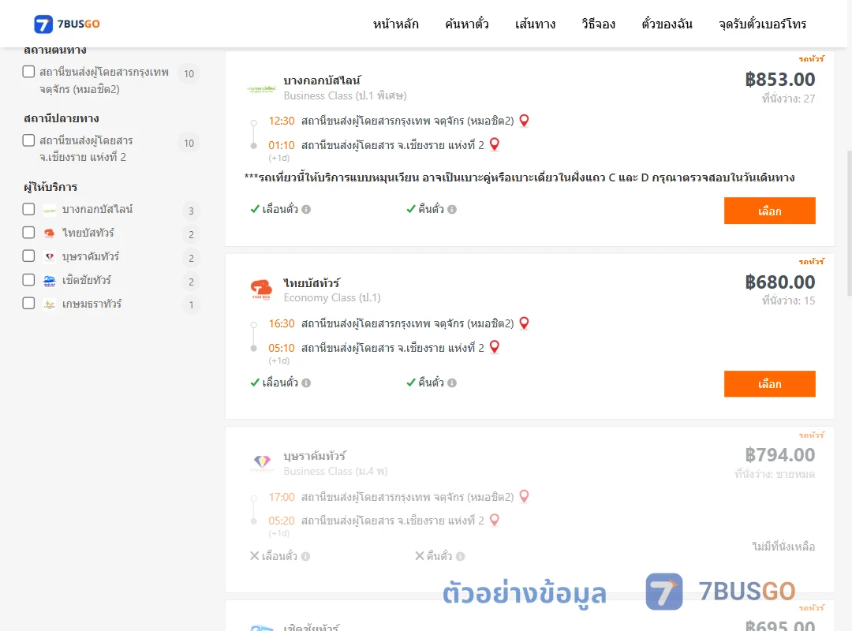The width and height of the screenshot is (852, 631).
Task: Open จุดรับตั๋วเบอร์โทร menu item
Action: [x=762, y=24]
